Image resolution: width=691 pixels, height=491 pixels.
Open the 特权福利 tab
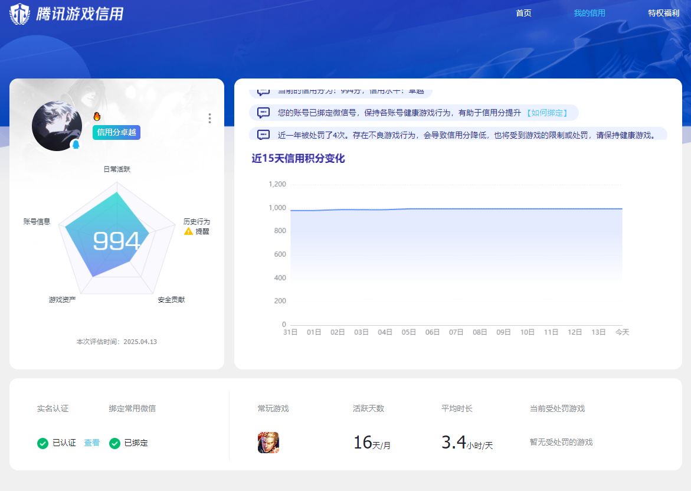pos(664,13)
